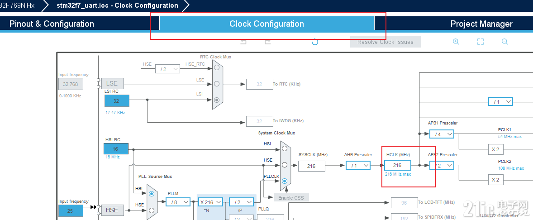Click the To IWDG (KHz) 32 box

click(x=260, y=121)
